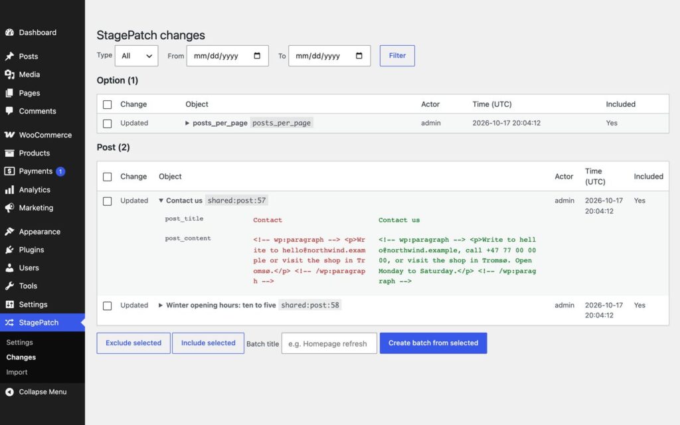Tick the posts_per_page row checkbox

107,124
